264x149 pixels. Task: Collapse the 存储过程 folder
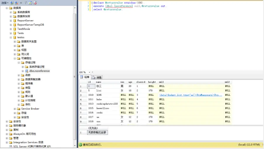(x=19, y=63)
